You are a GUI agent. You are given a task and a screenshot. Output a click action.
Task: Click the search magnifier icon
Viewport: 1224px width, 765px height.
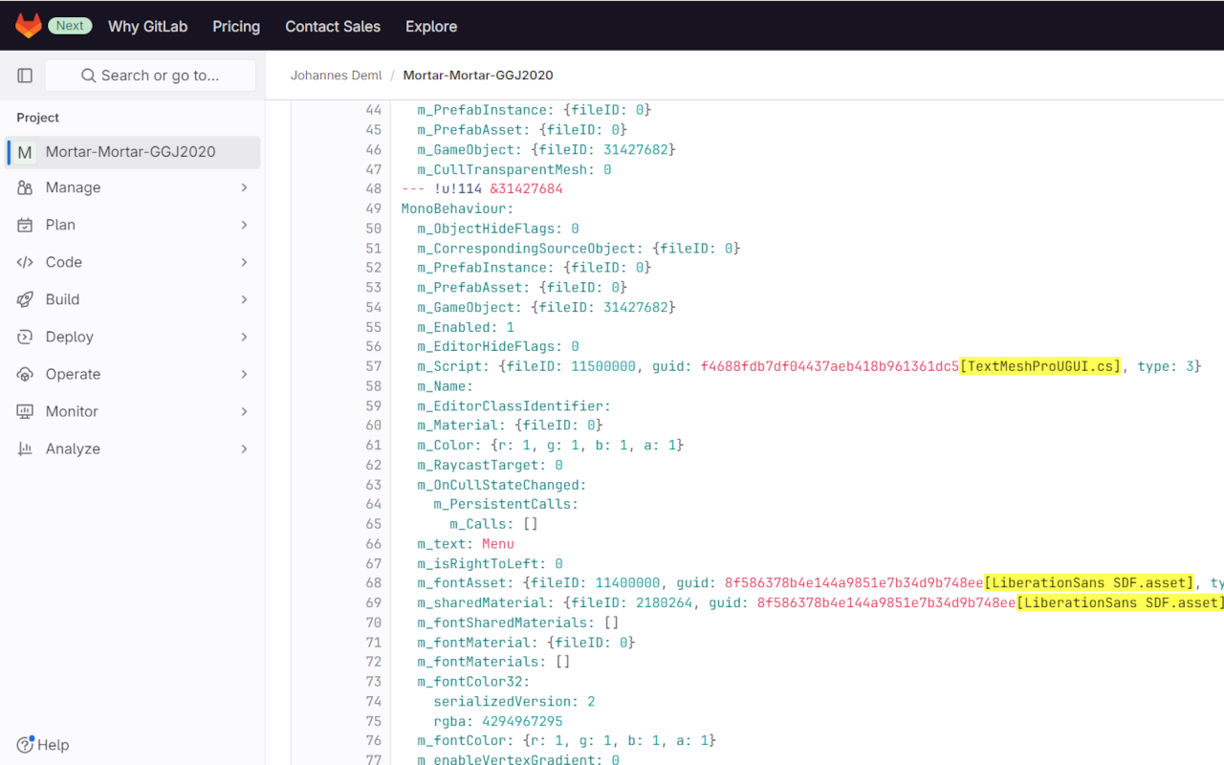(x=88, y=75)
